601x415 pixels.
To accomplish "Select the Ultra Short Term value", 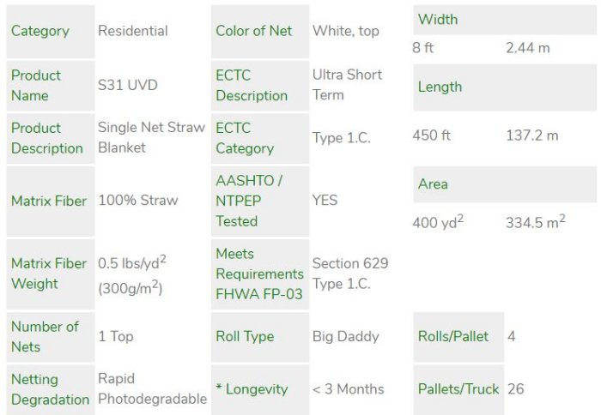I will tap(347, 84).
